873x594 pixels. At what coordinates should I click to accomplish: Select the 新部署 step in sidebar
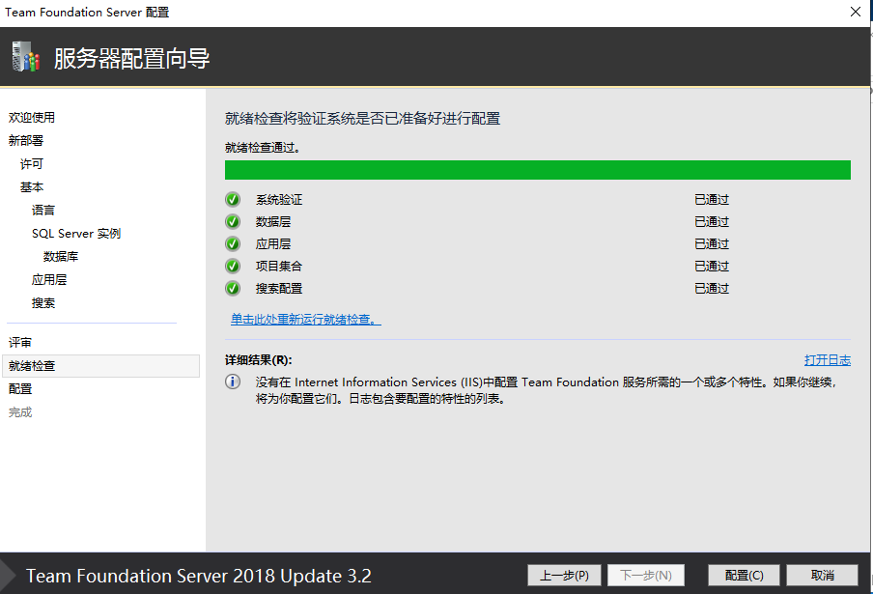pyautogui.click(x=26, y=141)
